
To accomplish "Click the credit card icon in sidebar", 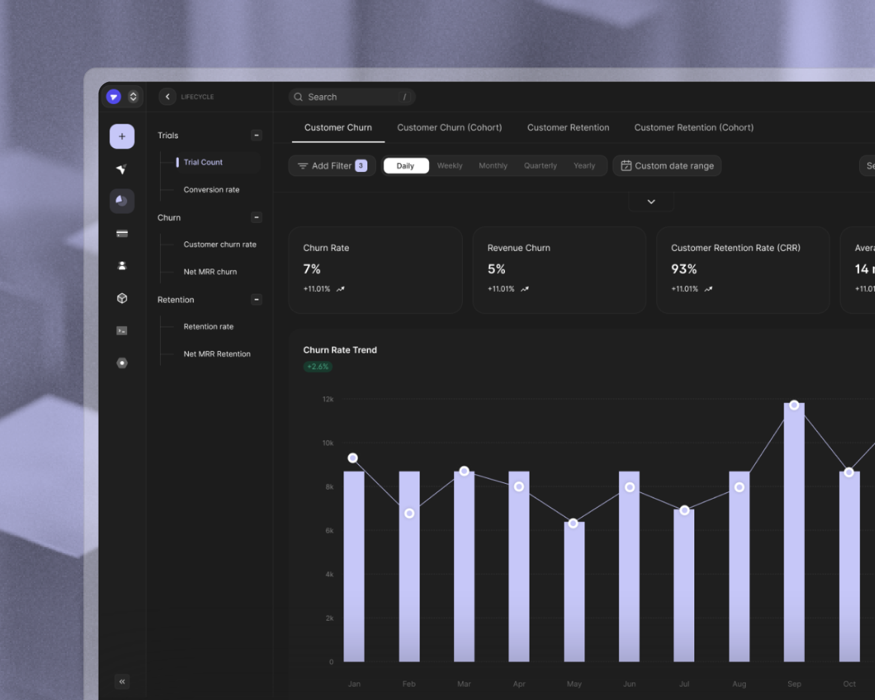I will [122, 234].
